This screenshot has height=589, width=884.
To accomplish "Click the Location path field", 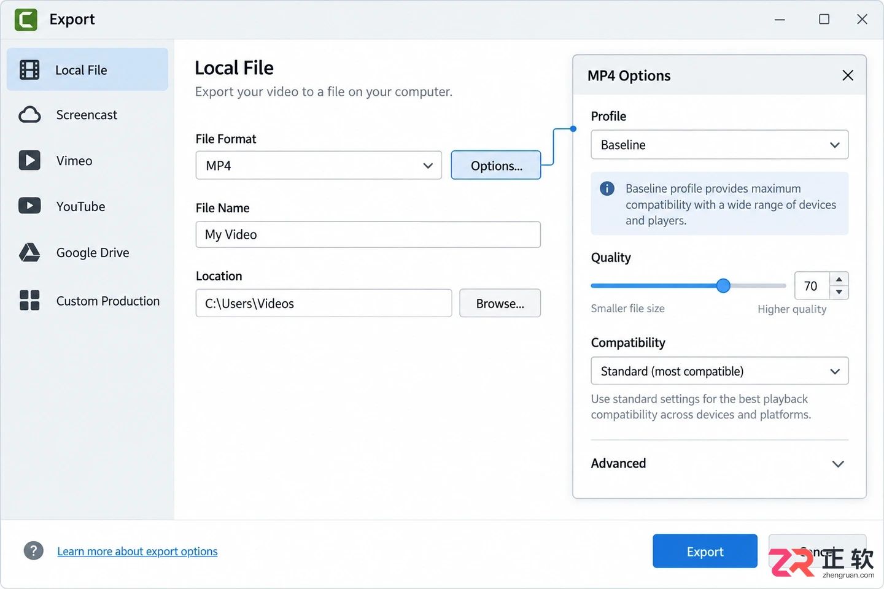I will pos(324,304).
